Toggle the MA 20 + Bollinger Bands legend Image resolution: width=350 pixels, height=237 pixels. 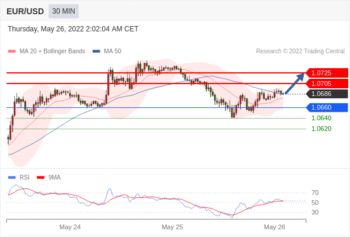[x=52, y=52]
